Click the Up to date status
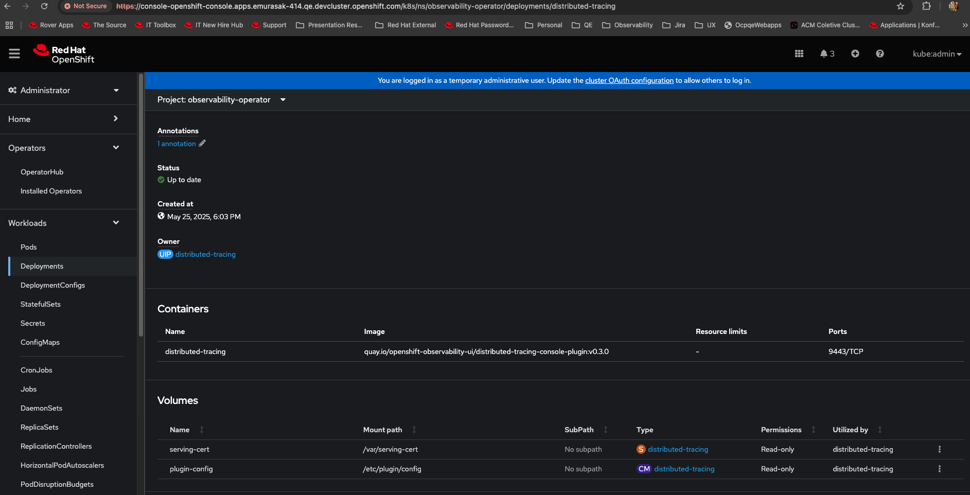970x495 pixels. tap(179, 180)
